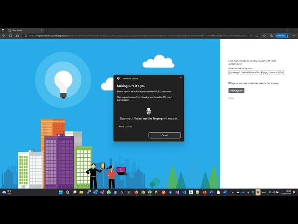Open Microsoft Teams from taskbar

pos(102,192)
